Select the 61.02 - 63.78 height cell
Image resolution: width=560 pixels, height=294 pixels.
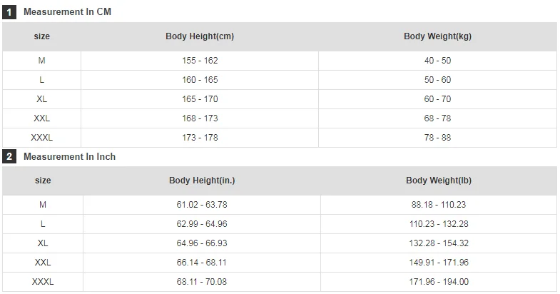202,205
